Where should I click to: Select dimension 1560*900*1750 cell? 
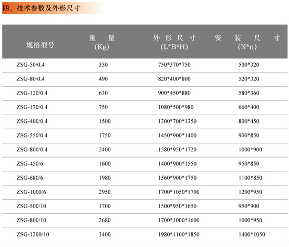(x=177, y=178)
